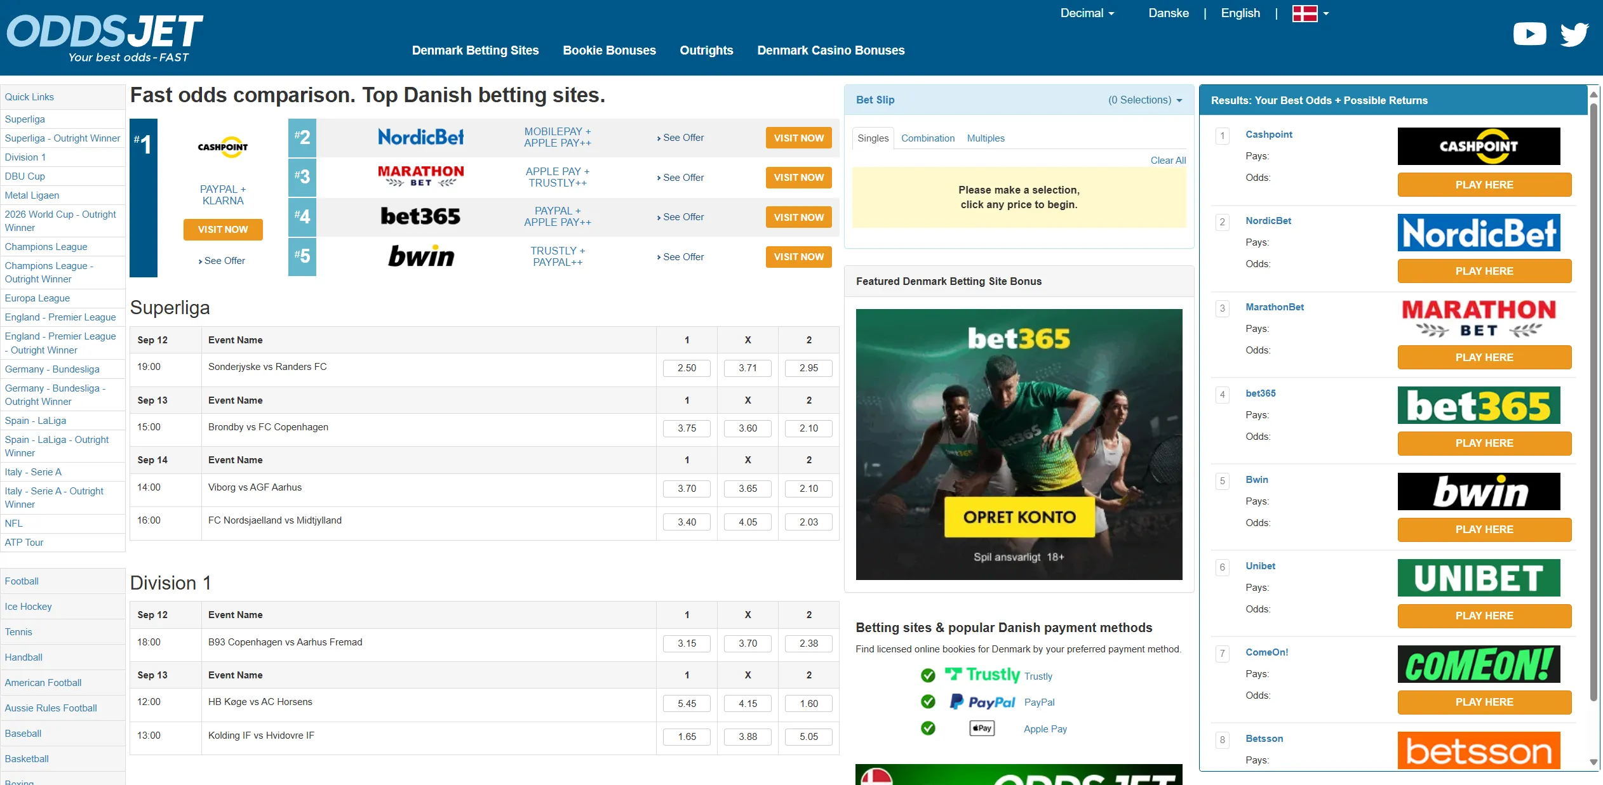The width and height of the screenshot is (1603, 785).
Task: Click See Offer for bet365
Action: point(680,217)
